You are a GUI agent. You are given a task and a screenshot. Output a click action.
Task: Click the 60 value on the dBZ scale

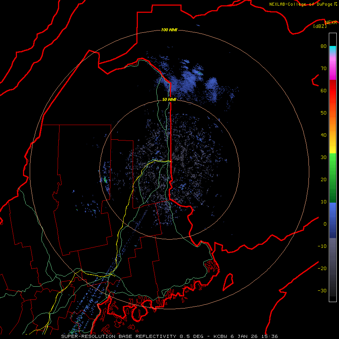(x=324, y=91)
